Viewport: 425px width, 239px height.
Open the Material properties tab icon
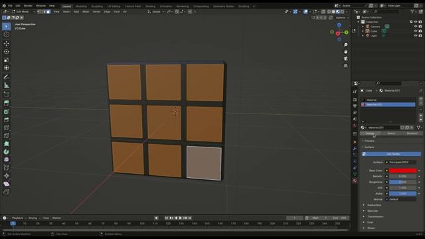(x=355, y=181)
